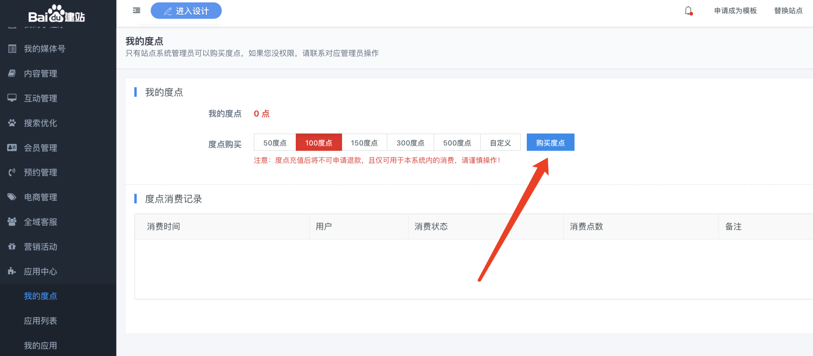This screenshot has width=813, height=356.
Task: Open the 预约管理 sidebar menu
Action: point(40,172)
